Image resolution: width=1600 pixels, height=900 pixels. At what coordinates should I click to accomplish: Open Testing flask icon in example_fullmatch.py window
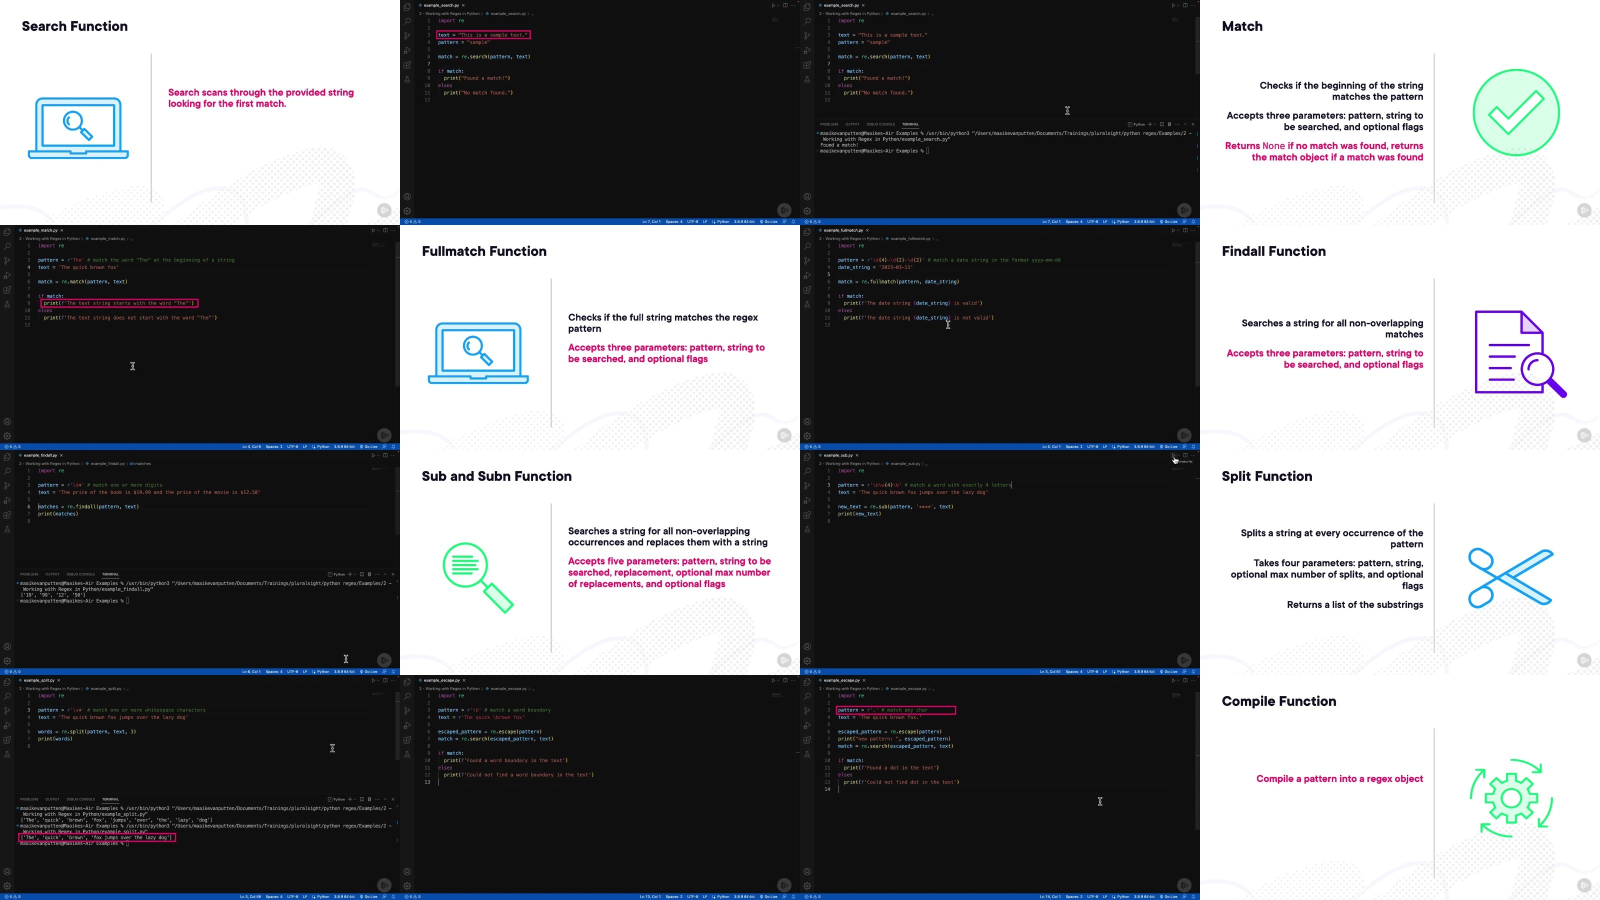pos(807,304)
